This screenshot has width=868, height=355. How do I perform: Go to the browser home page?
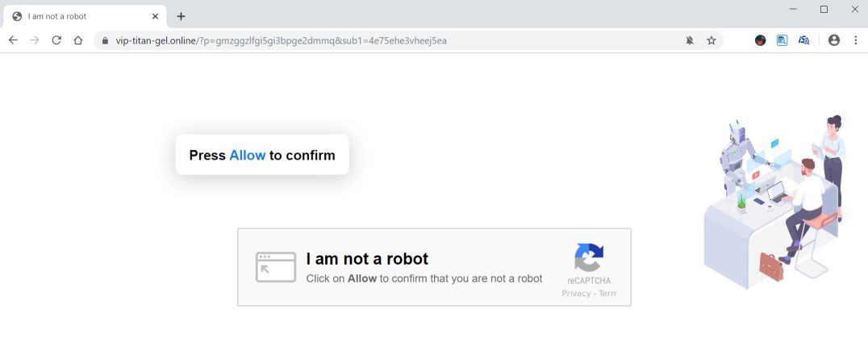coord(78,40)
